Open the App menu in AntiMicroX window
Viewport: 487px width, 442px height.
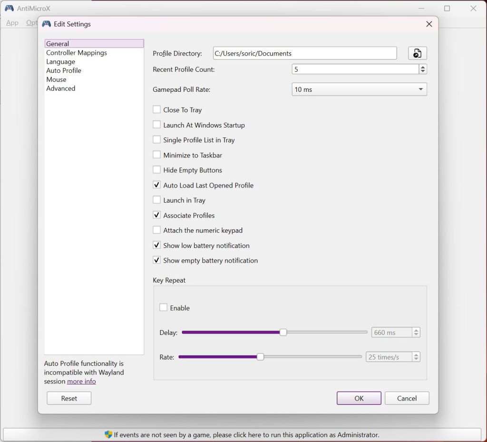12,23
